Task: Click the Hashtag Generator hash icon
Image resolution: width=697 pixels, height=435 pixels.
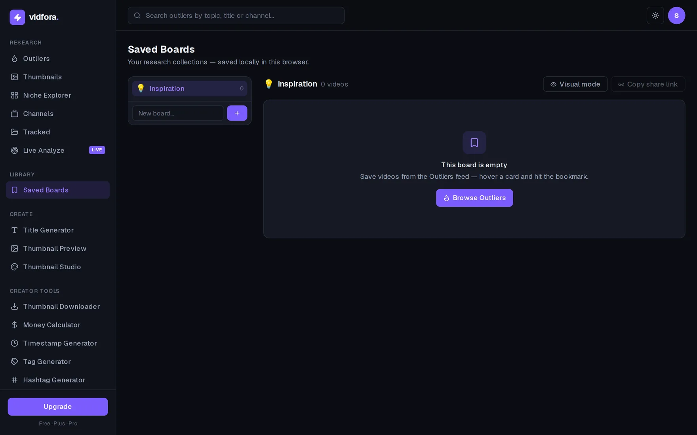Action: tap(15, 380)
